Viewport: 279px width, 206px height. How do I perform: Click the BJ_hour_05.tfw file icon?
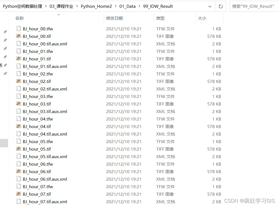click(19, 141)
